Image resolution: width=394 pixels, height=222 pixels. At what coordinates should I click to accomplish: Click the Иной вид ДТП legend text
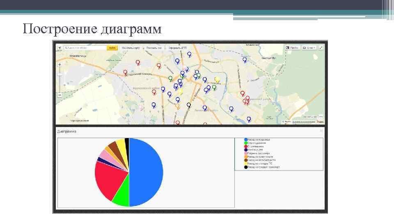255,150
